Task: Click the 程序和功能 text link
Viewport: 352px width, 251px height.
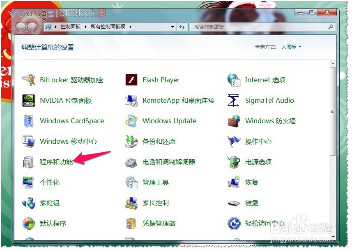Action: (x=56, y=162)
